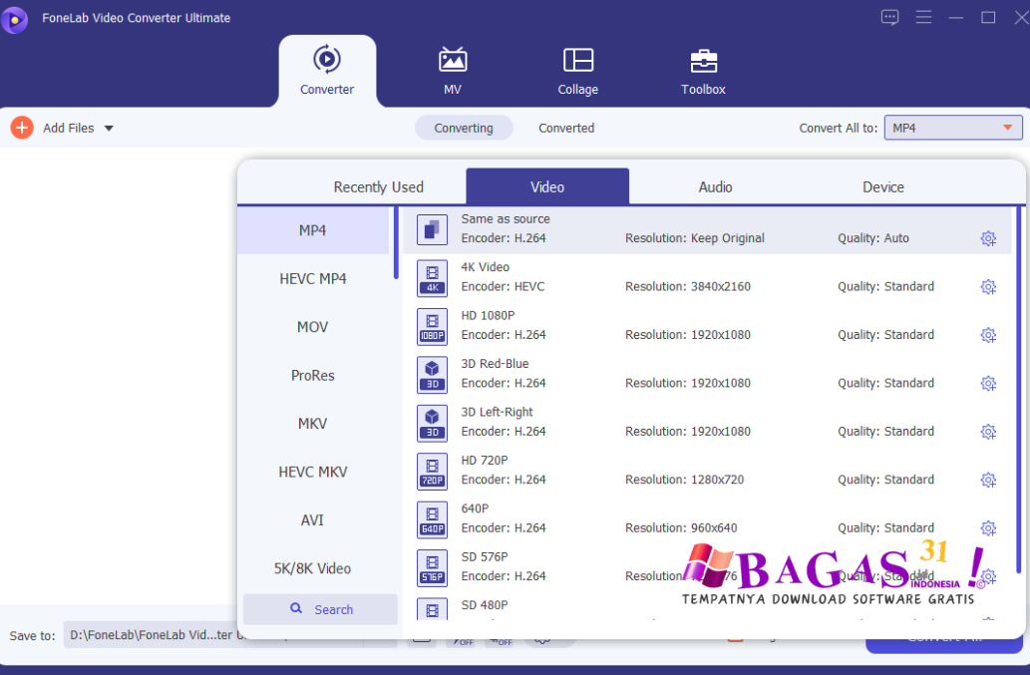1030x675 pixels.
Task: Click 'Resolution: 960x640' text
Action: pos(681,527)
